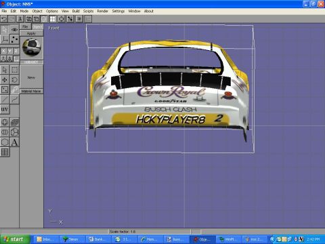Click the grid modifier tool icon
Viewport: 325px width, 244px height.
coord(5,152)
